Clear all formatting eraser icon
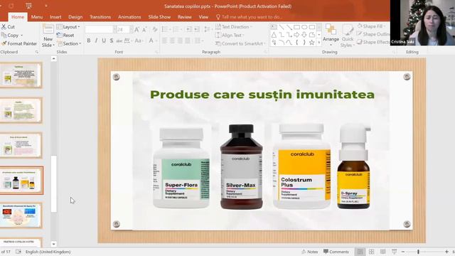Viewport: 455px width, 256px height. click(x=155, y=29)
